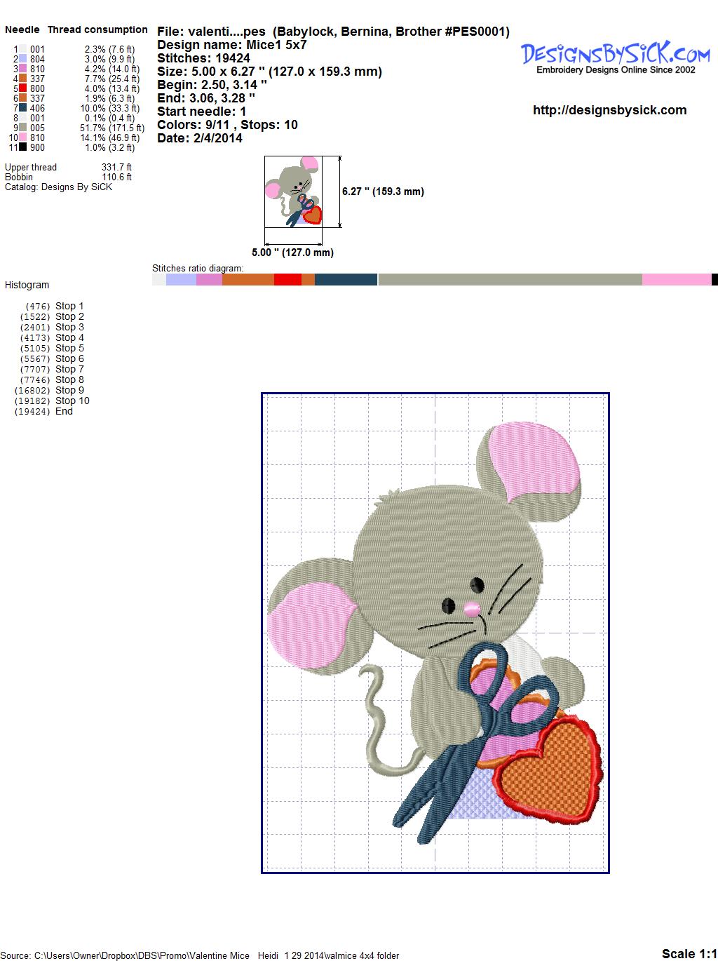Select Stop 10 in the histogram list

(72, 401)
